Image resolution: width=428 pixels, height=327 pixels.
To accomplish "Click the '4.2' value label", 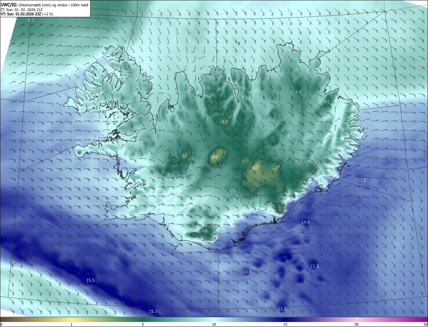I will point(225,122).
